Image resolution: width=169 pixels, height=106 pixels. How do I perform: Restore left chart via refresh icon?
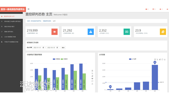92,81
